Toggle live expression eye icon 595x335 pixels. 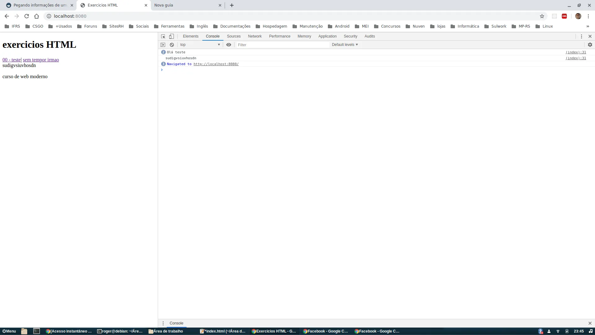pos(229,45)
